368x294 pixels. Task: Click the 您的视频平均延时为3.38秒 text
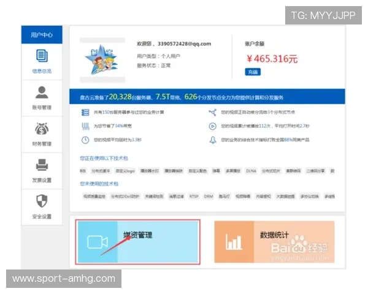[x=118, y=140]
